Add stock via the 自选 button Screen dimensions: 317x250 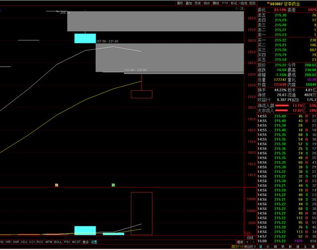click(x=243, y=3)
